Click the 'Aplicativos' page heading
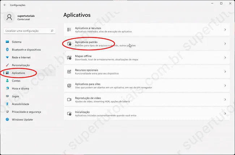Screen dimensions: 235x155 77,15
